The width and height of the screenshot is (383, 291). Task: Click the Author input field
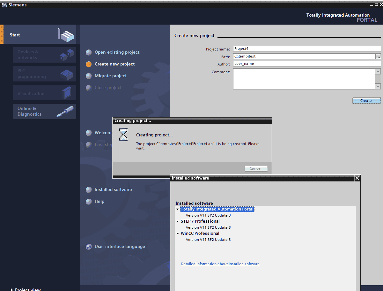307,64
